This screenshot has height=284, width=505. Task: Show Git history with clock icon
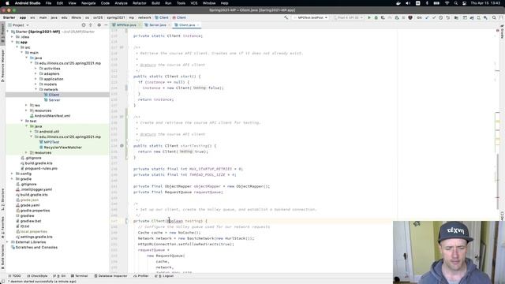click(x=440, y=17)
